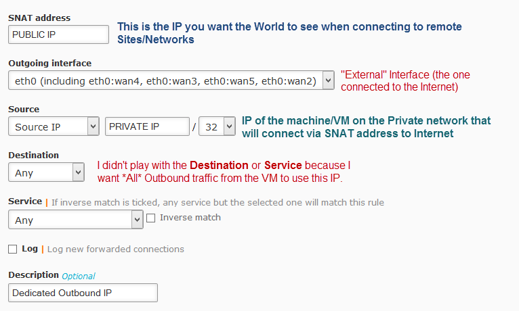Click the Destination dropdown arrow
The height and width of the screenshot is (311, 519).
coord(77,172)
